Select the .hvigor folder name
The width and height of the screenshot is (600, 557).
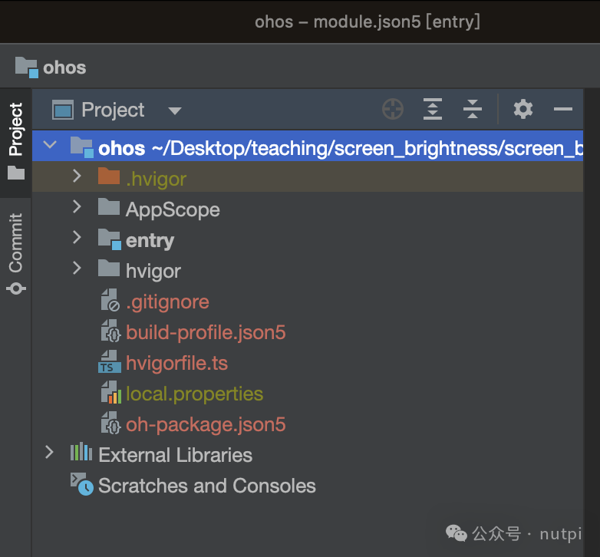156,179
